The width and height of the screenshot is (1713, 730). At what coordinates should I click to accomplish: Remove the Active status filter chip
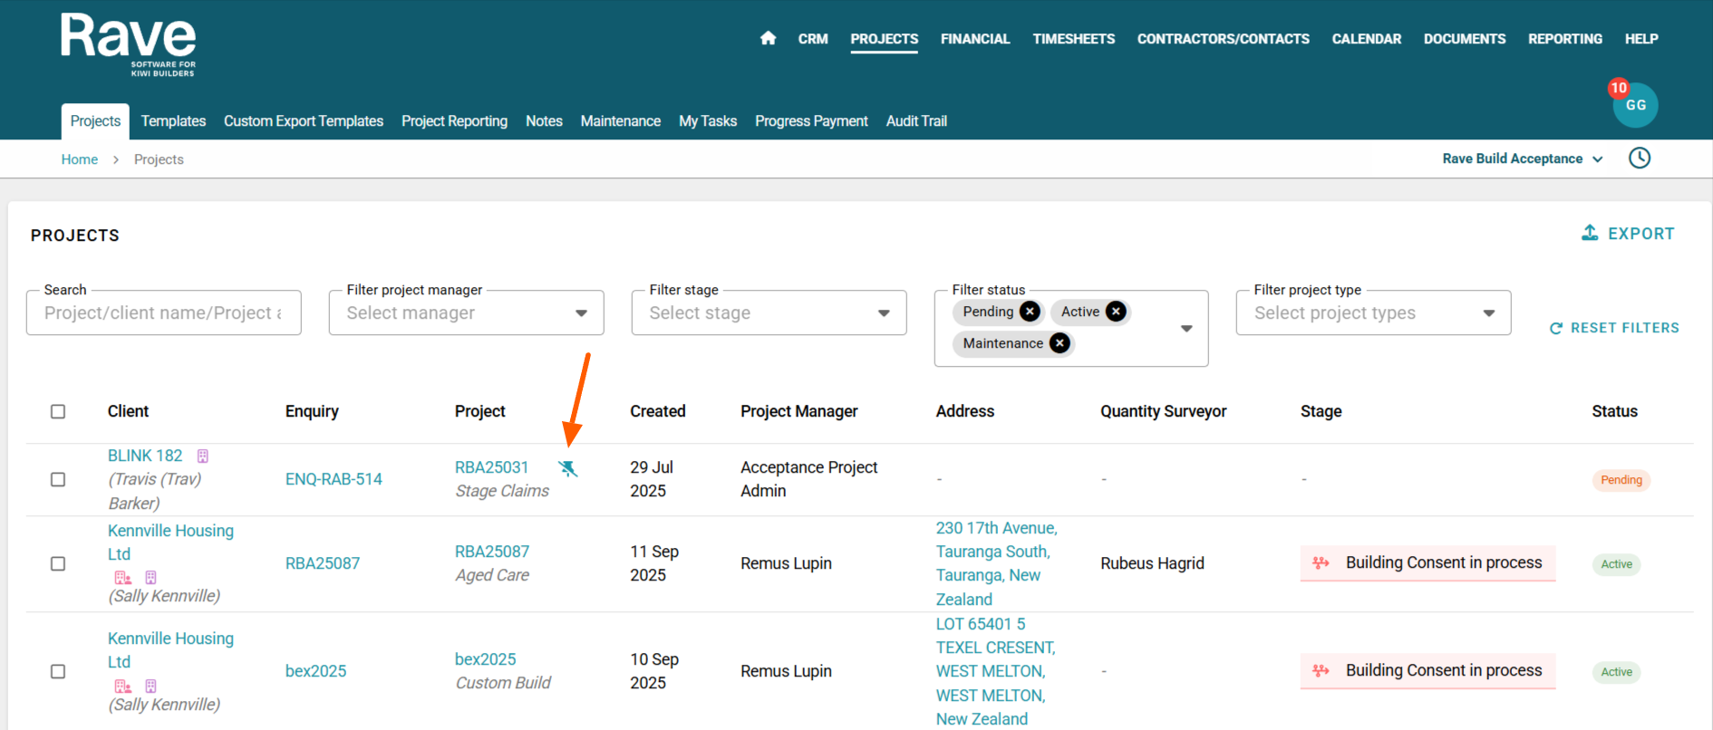pyautogui.click(x=1116, y=312)
